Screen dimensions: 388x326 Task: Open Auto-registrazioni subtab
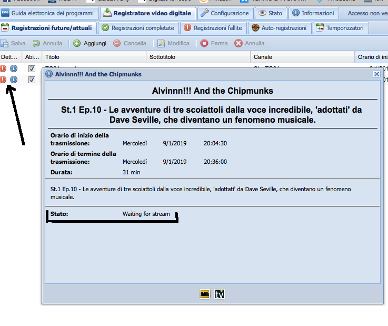(x=280, y=28)
